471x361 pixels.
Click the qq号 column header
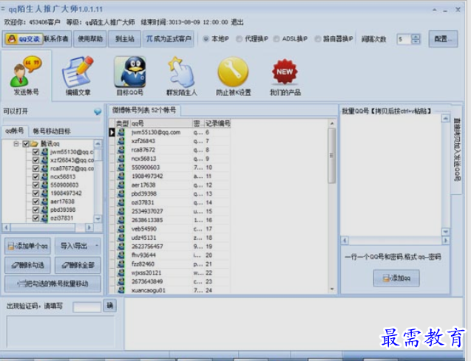(x=161, y=123)
